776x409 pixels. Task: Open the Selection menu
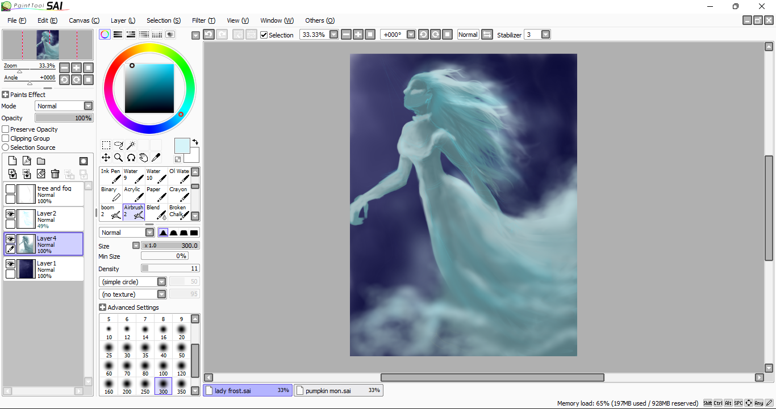164,20
